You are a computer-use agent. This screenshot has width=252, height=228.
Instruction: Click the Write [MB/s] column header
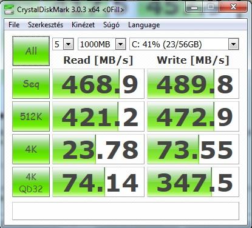193,61
